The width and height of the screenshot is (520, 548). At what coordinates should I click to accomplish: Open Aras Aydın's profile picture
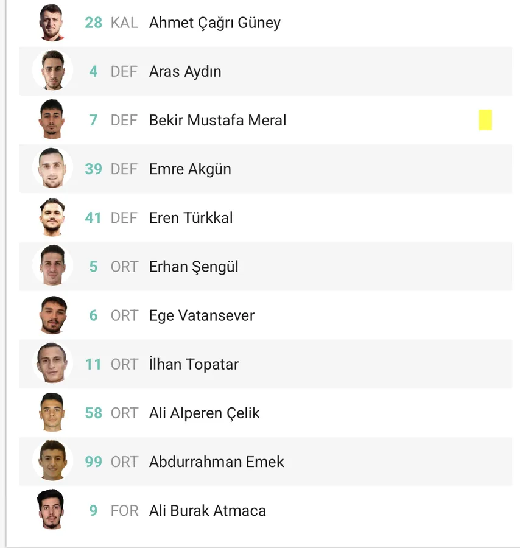(52, 71)
